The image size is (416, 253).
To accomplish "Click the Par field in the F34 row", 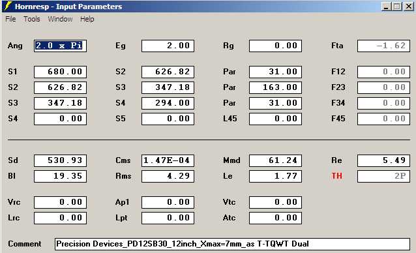I will (275, 103).
